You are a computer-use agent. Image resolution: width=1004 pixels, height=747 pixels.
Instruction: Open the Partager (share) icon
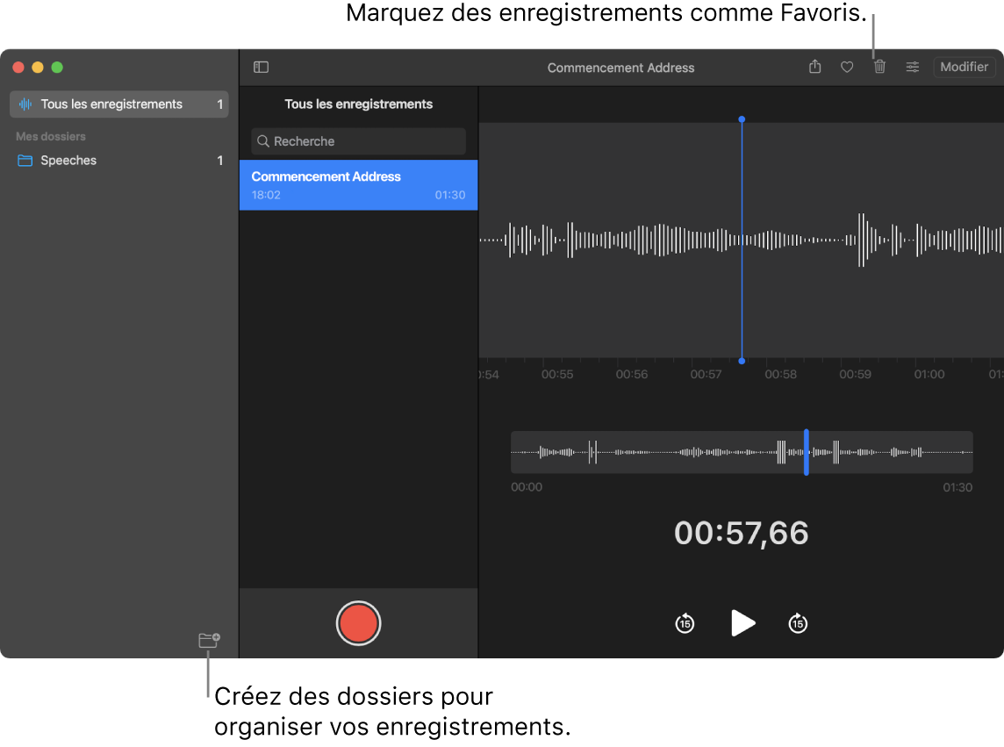click(x=814, y=67)
